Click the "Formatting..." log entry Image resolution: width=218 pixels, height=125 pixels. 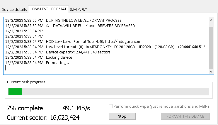coord(57,62)
